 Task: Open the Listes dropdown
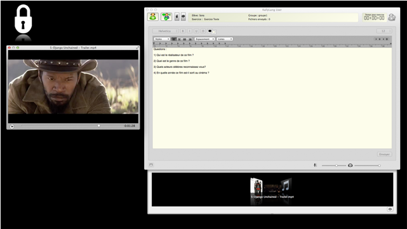click(225, 39)
